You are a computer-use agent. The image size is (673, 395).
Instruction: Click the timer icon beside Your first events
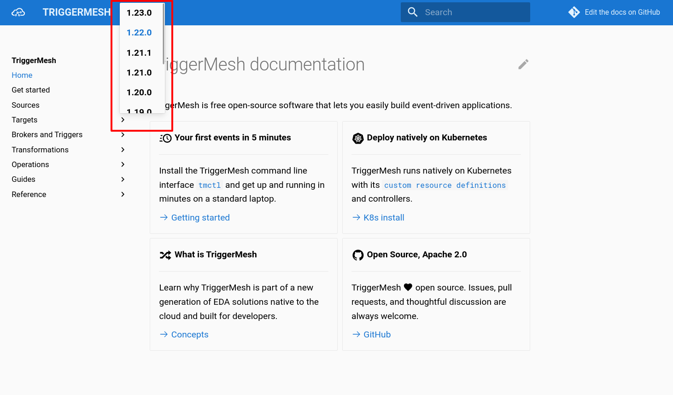tap(165, 138)
